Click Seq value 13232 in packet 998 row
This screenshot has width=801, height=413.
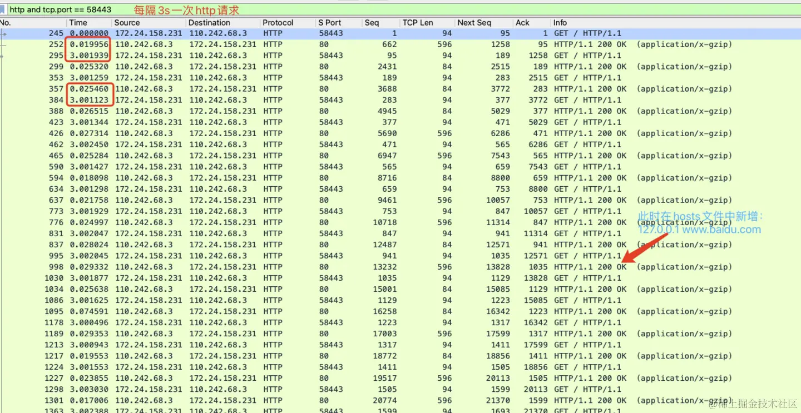(385, 267)
